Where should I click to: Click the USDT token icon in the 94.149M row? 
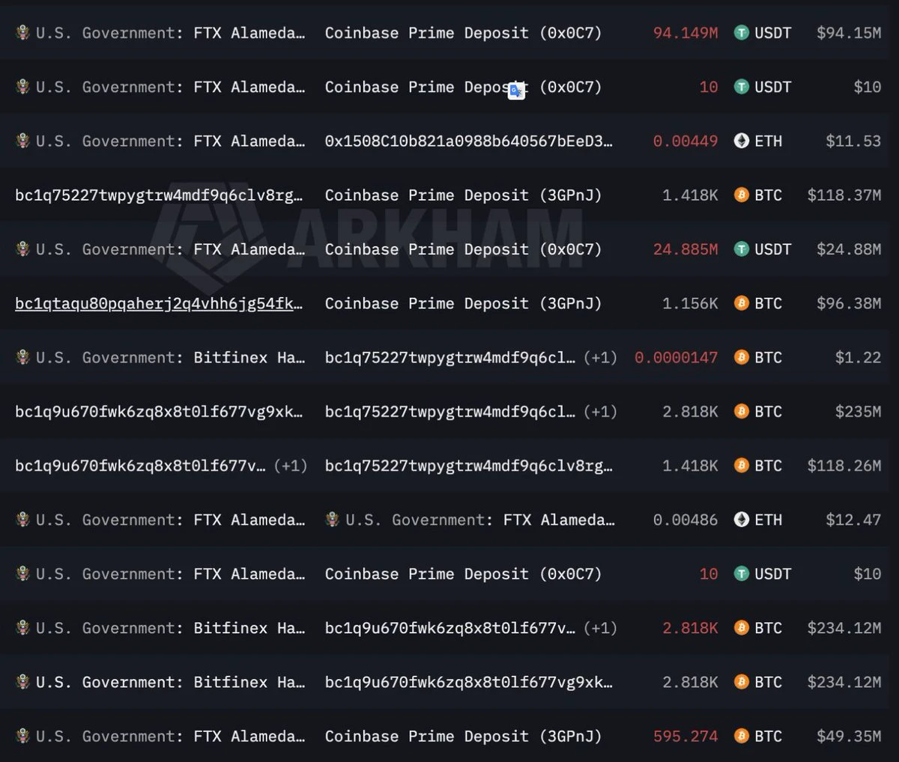point(741,33)
